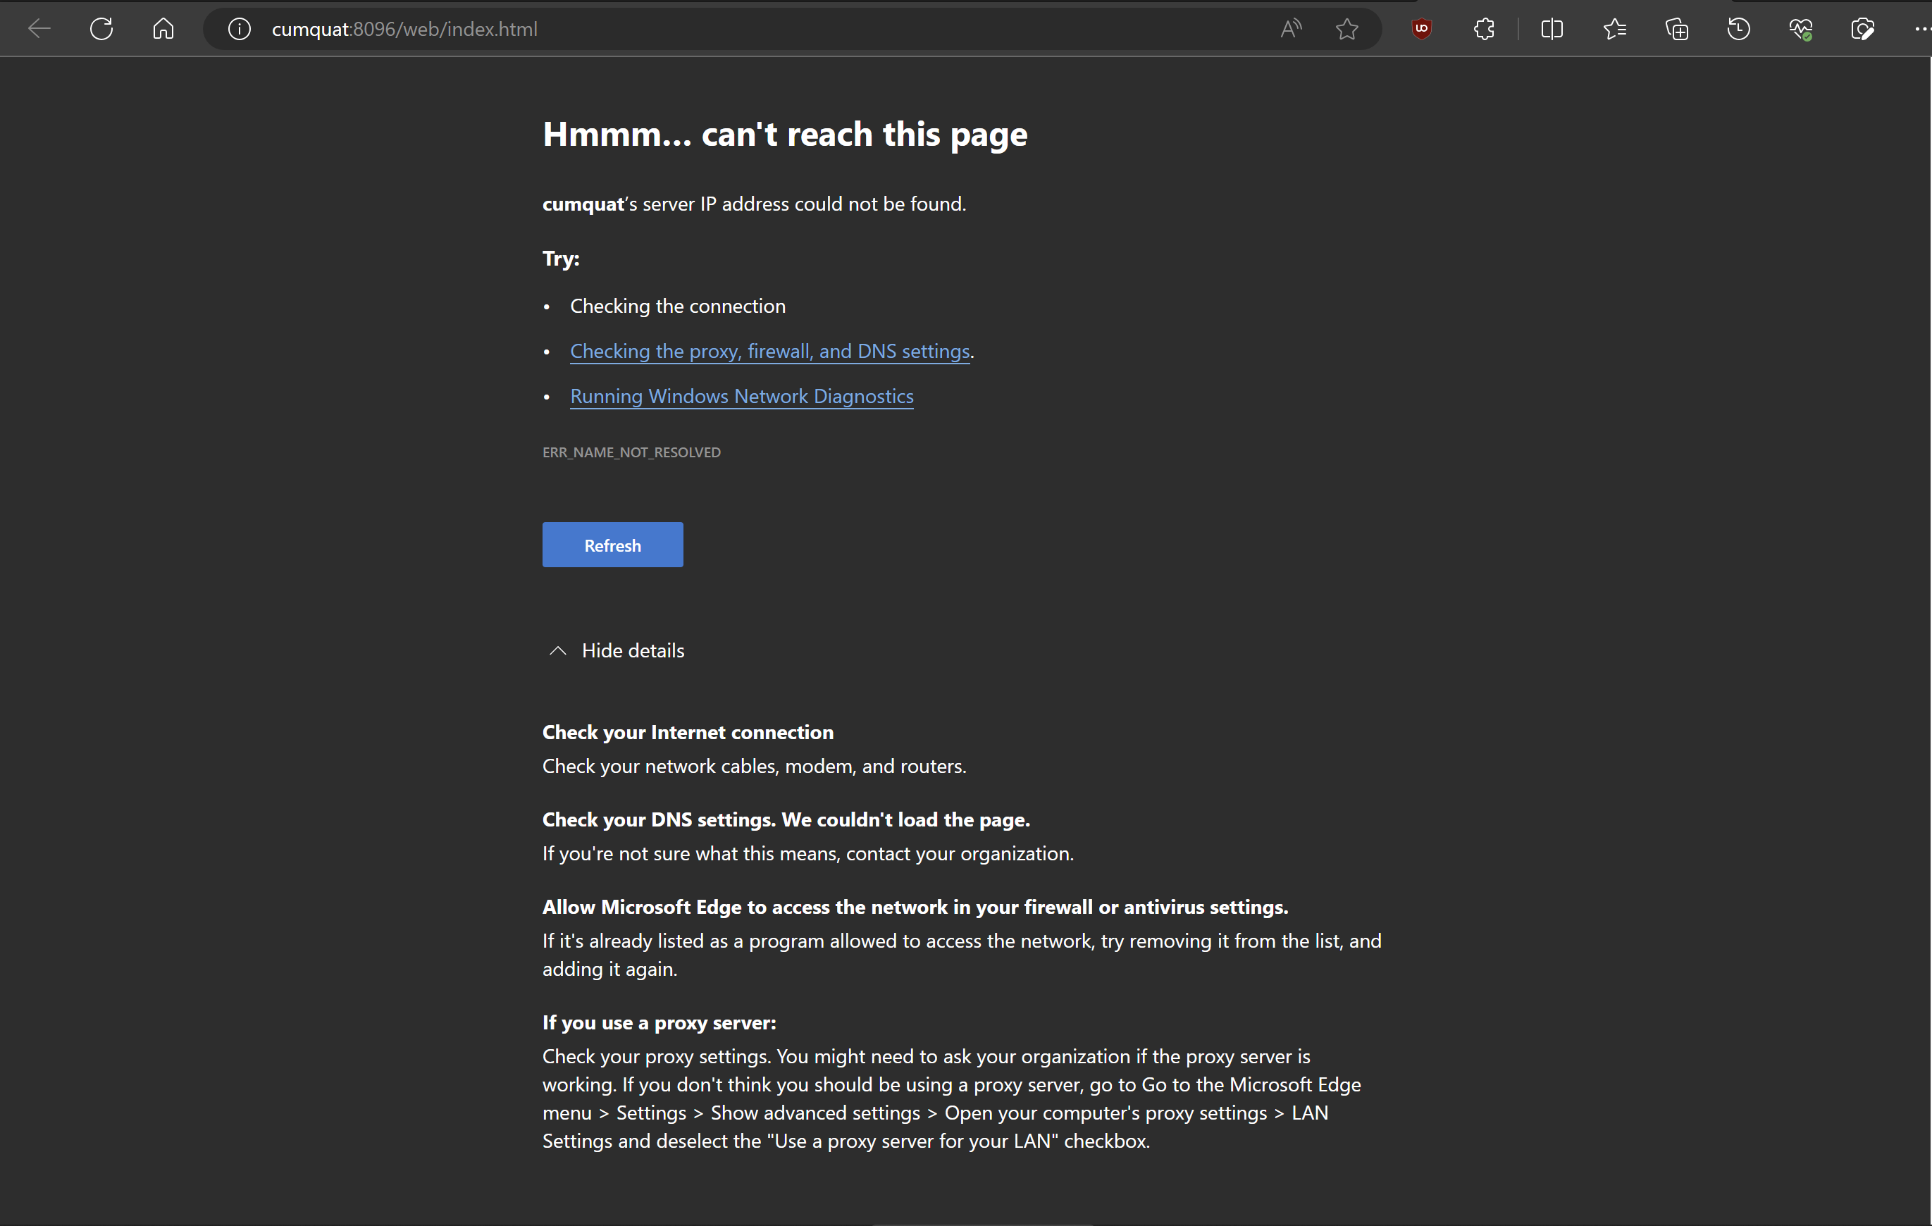This screenshot has width=1932, height=1226.
Task: Open Collections panel
Action: coord(1676,29)
